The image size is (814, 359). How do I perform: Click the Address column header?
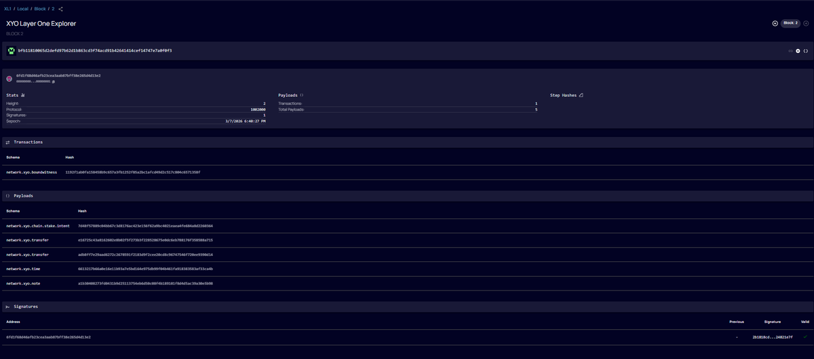point(13,322)
